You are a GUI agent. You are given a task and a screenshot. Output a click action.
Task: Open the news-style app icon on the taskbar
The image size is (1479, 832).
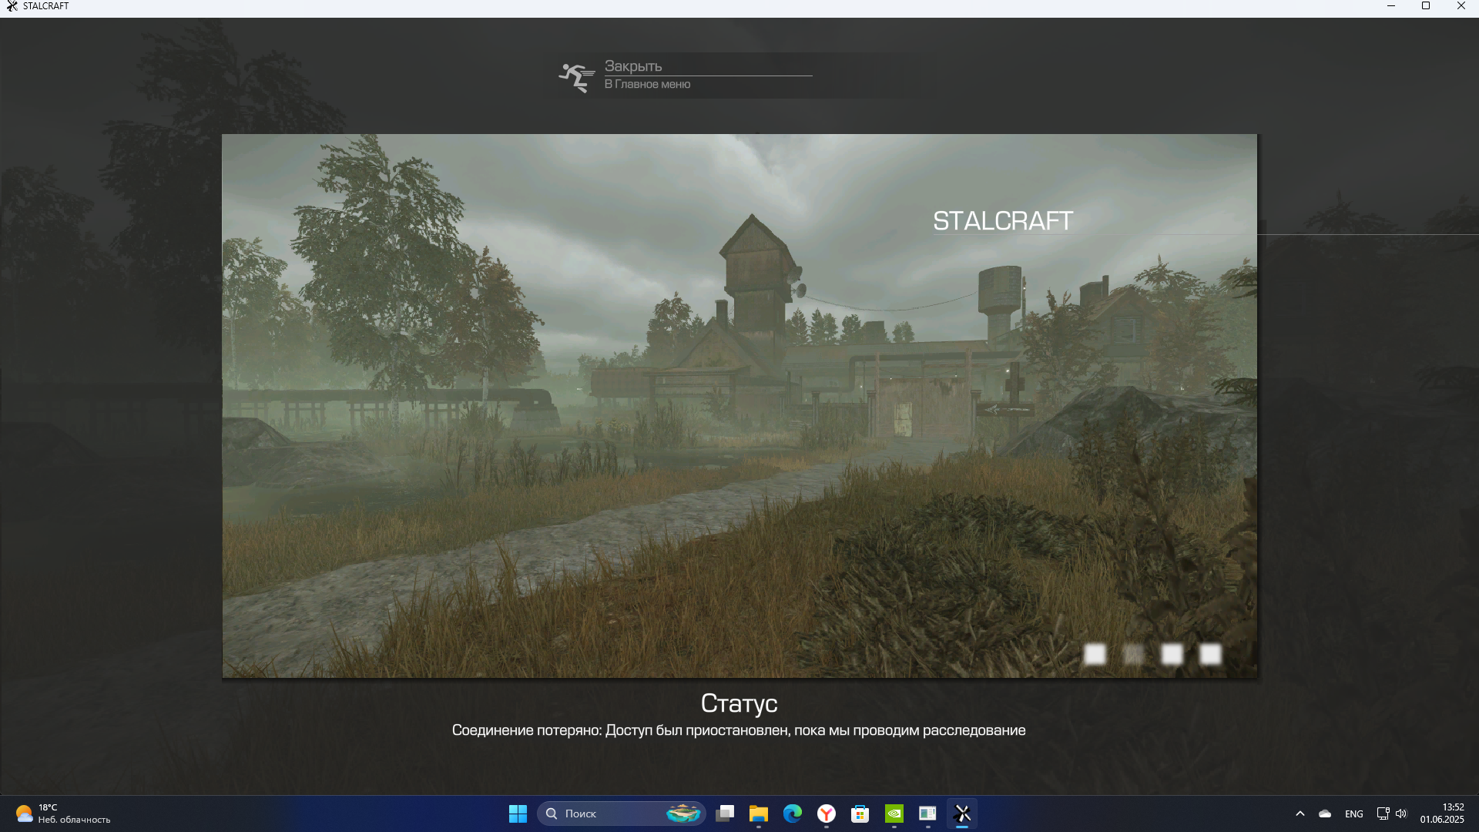click(x=928, y=814)
